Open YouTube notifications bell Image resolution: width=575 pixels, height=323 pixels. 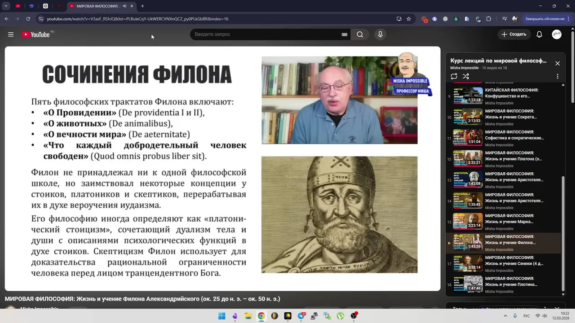(540, 35)
